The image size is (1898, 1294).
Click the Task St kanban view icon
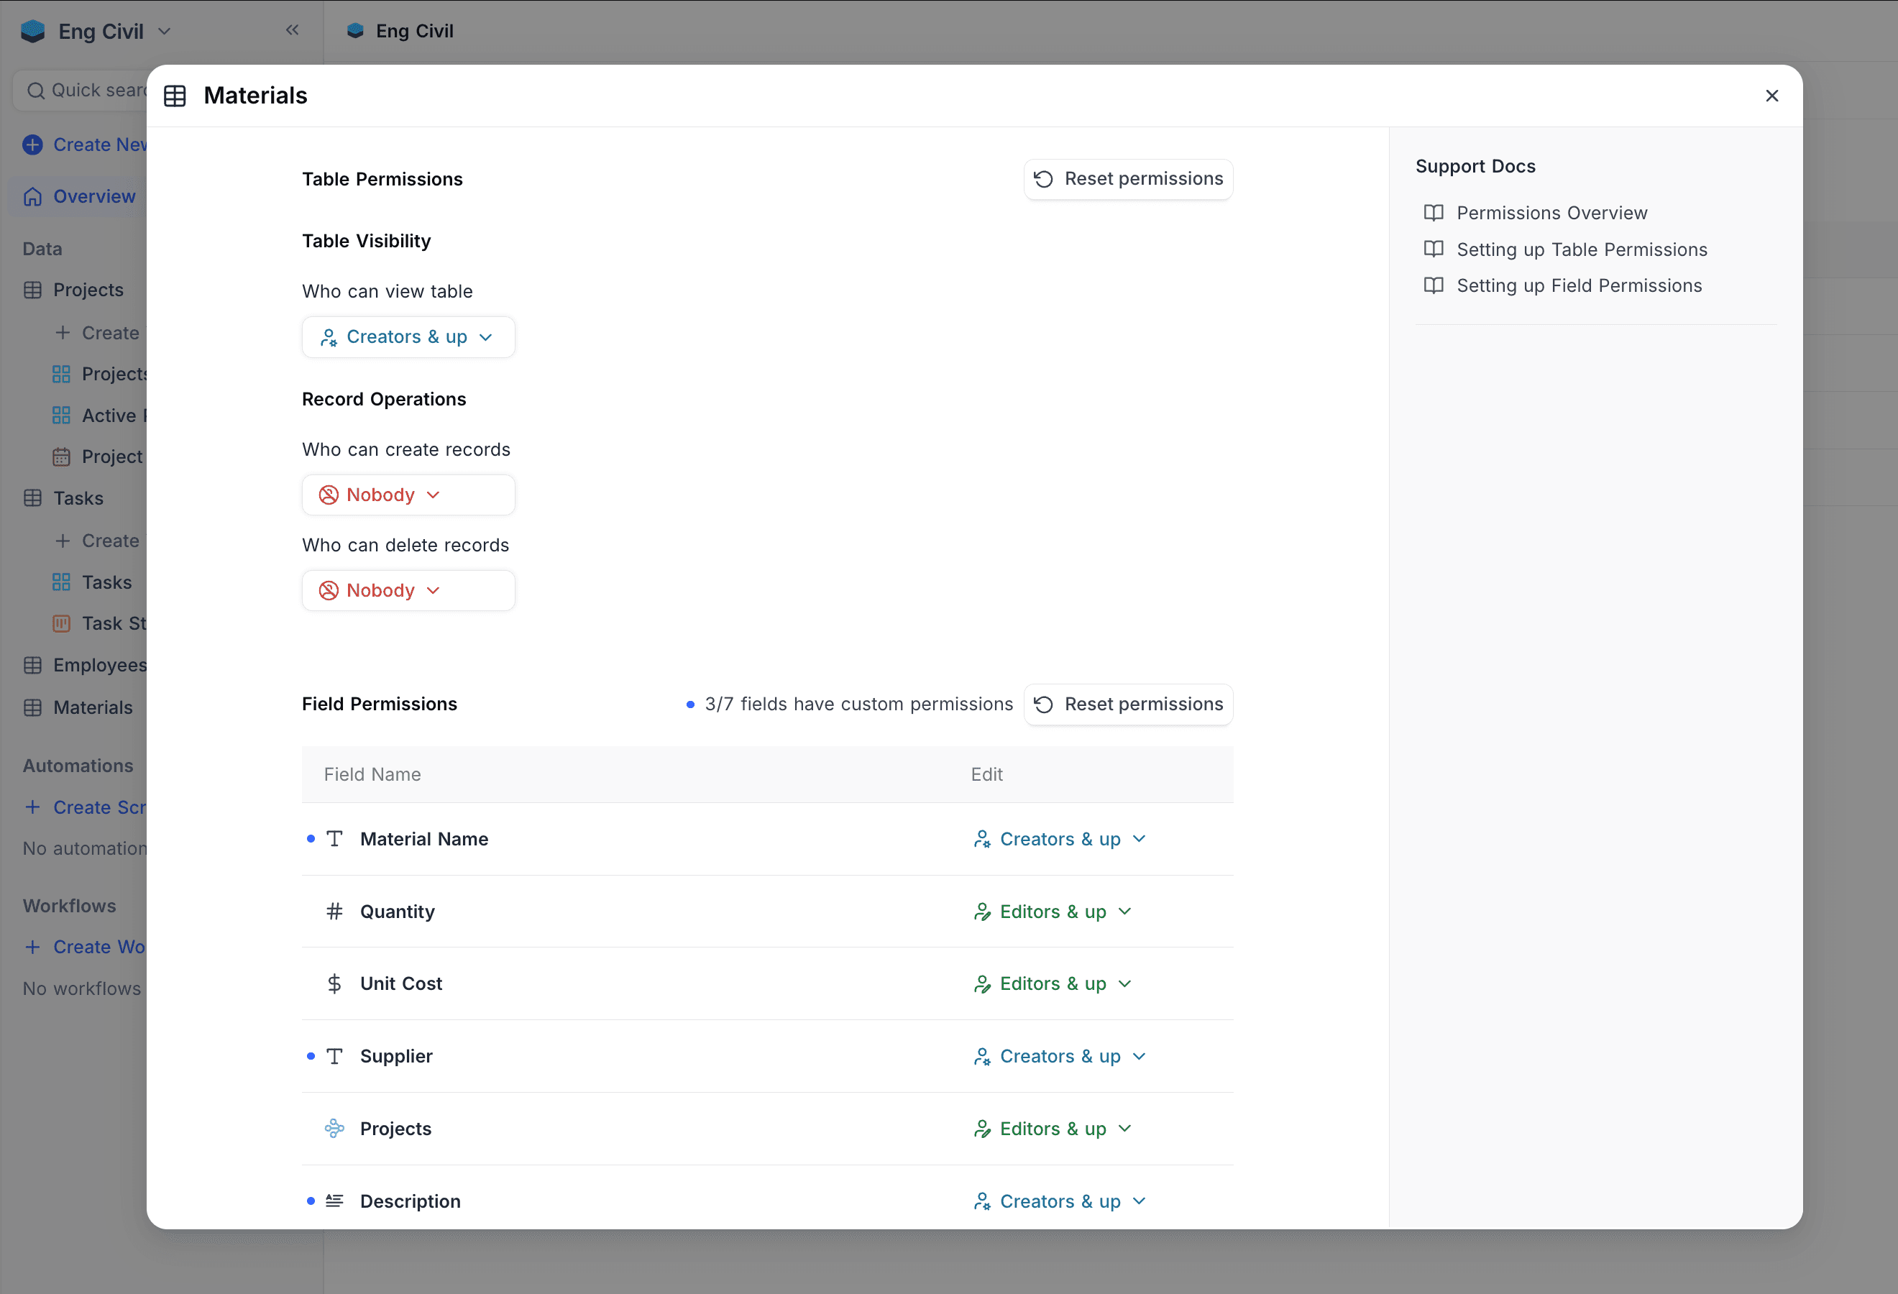tap(61, 623)
